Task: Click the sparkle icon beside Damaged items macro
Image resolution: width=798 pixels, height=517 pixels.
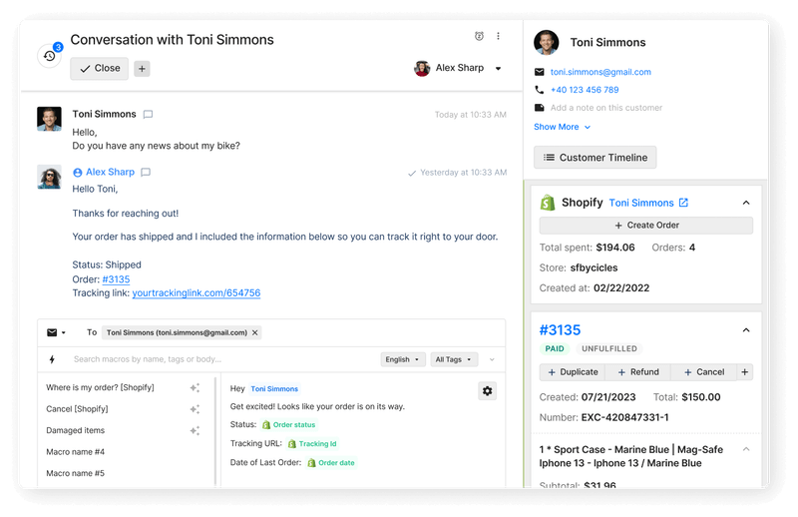Action: 195,431
